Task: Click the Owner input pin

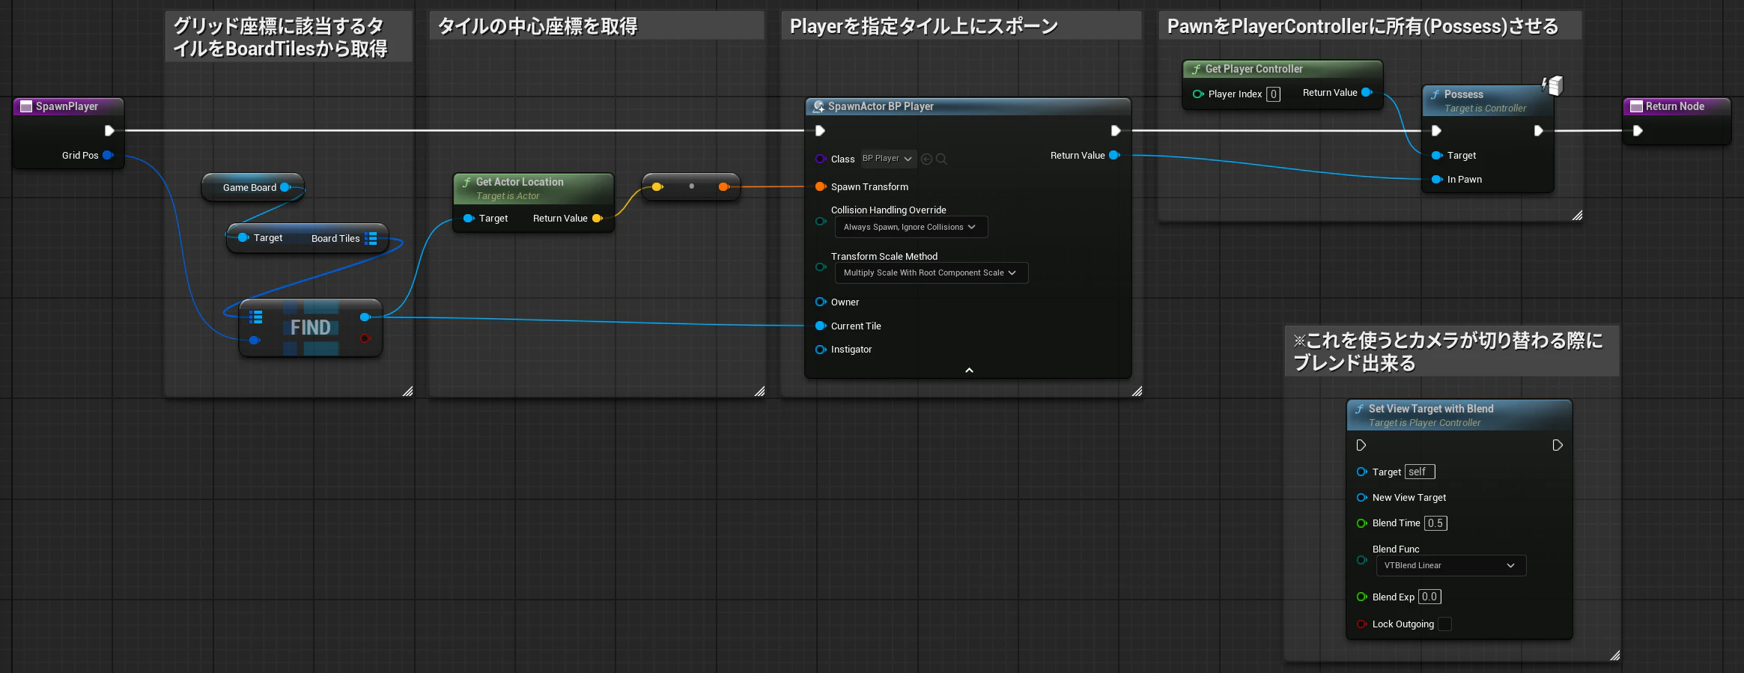Action: click(x=821, y=302)
